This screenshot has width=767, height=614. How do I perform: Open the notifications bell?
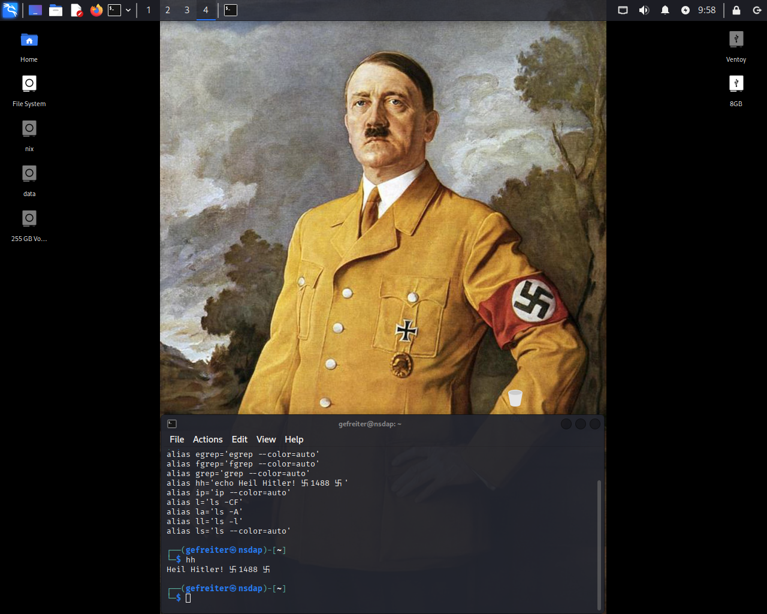[665, 10]
